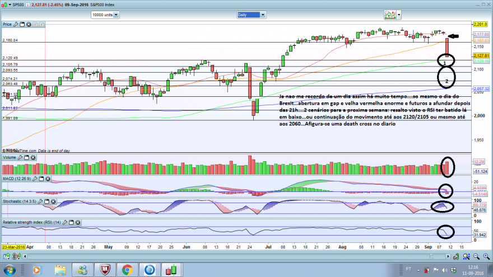Remove the Volume indicator panel
This screenshot has height=277, width=493.
33,157
